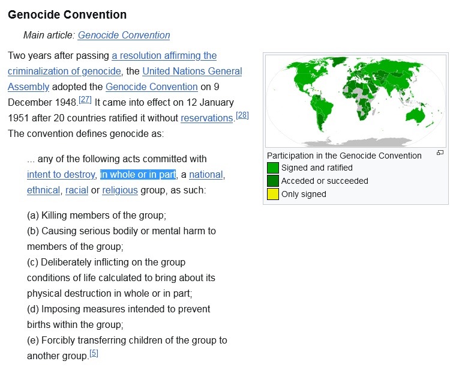The height and width of the screenshot is (367, 450).
Task: Open citation reference 27
Action: [x=85, y=100]
